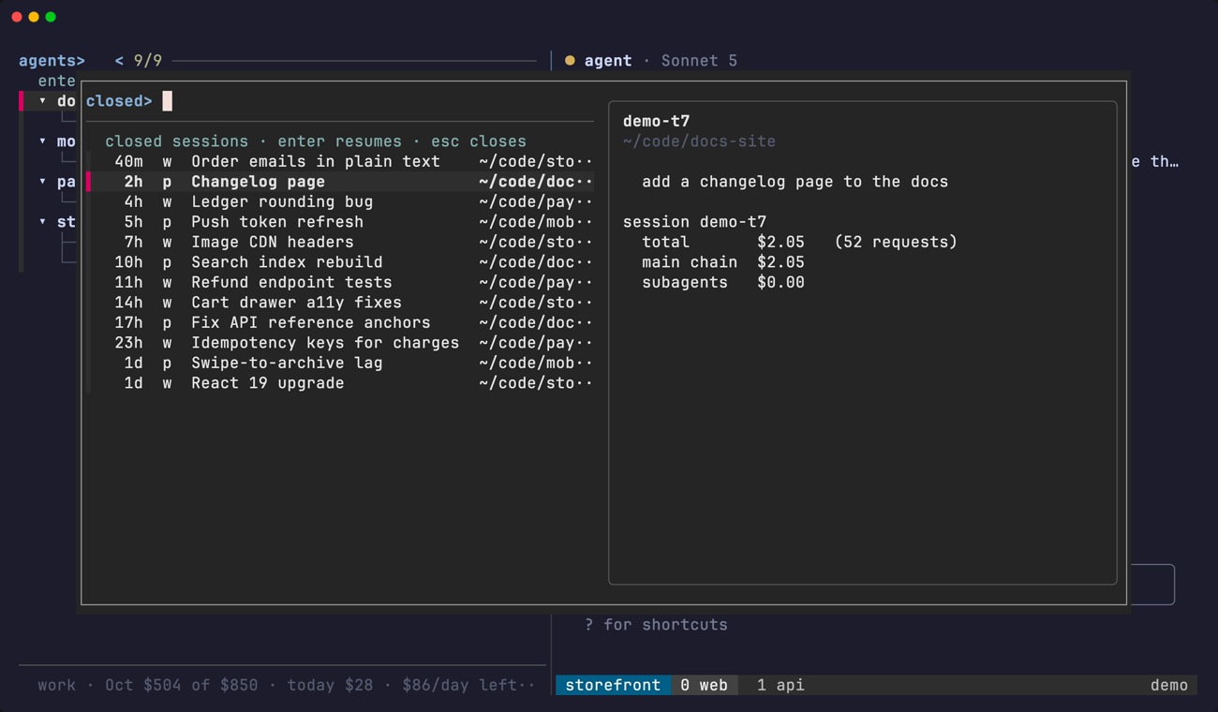1218x712 pixels.
Task: Go back with the '<' pager arrow
Action: coord(119,61)
